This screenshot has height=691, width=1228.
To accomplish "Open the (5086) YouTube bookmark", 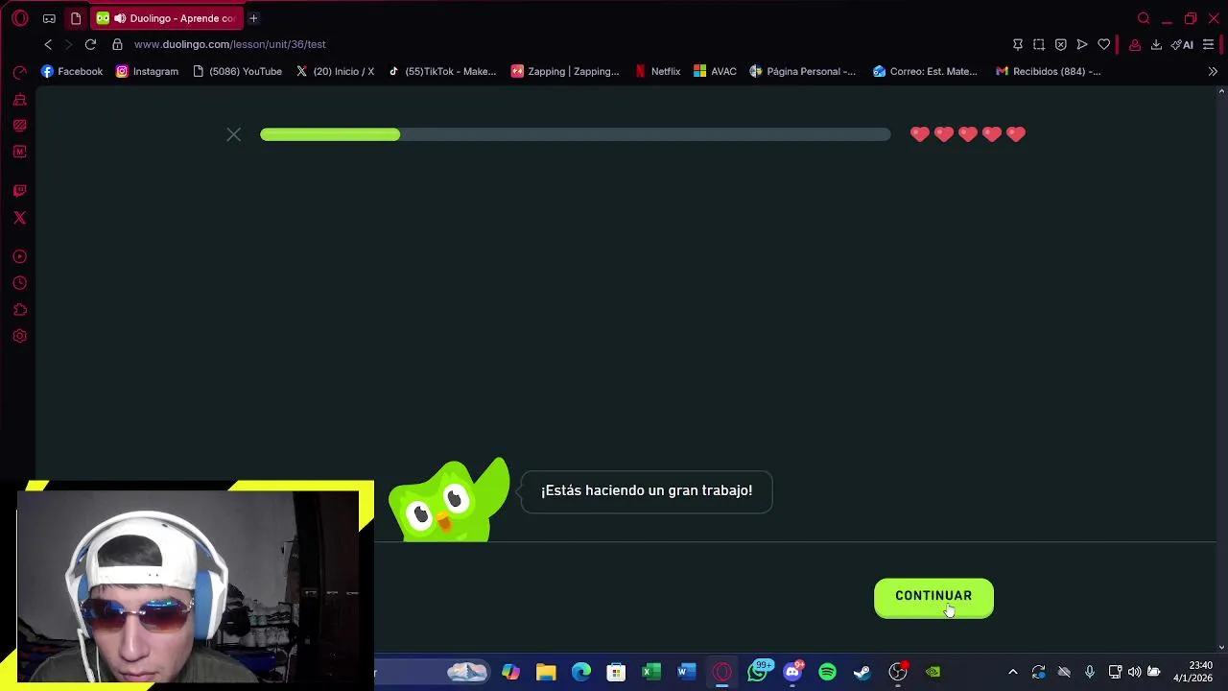I will pyautogui.click(x=237, y=71).
